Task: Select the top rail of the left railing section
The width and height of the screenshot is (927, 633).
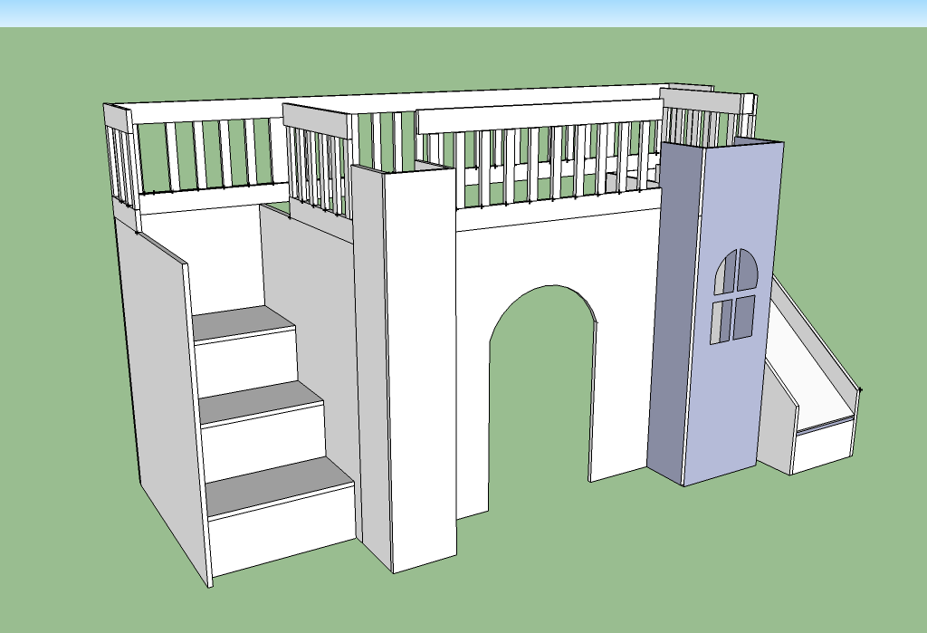Action: [x=119, y=117]
